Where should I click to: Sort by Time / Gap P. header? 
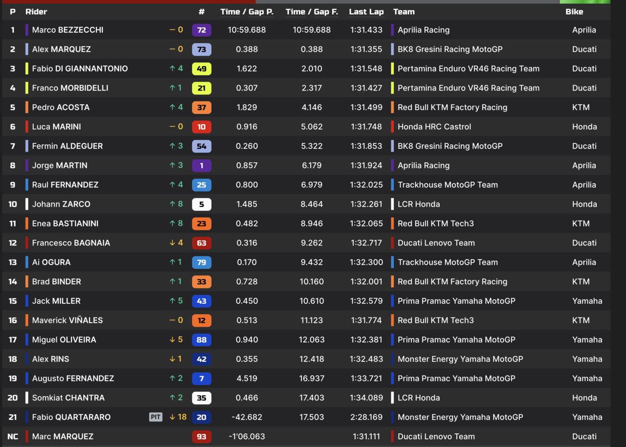[247, 12]
